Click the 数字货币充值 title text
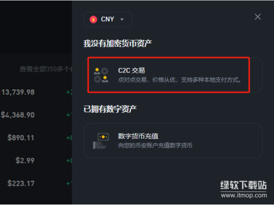 [x=138, y=136]
